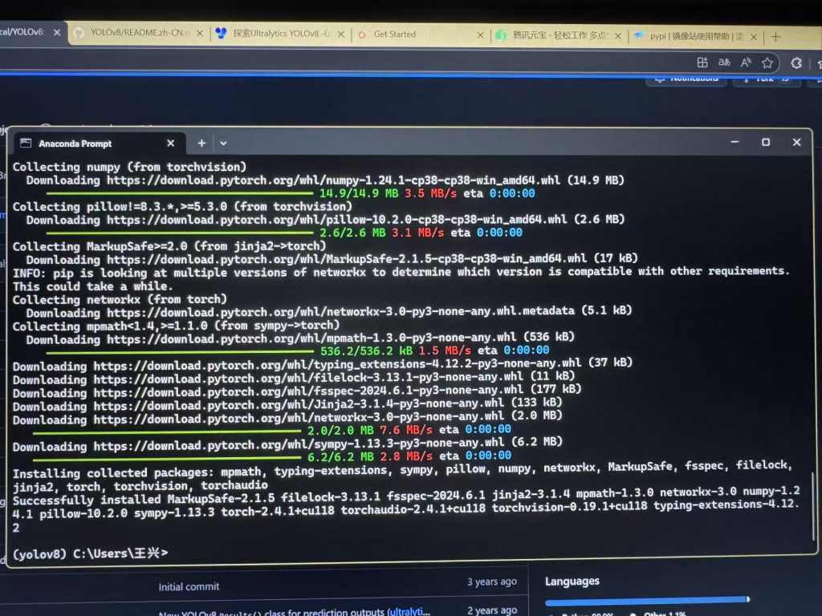Click the '3 years ago' commit timestamp
Screen dimensions: 822x616
492,582
